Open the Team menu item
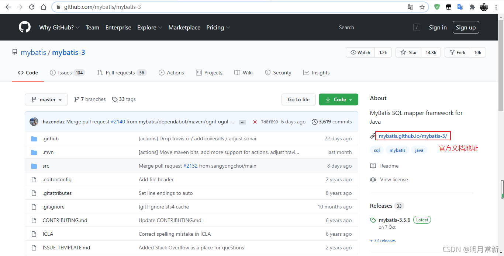 point(92,27)
